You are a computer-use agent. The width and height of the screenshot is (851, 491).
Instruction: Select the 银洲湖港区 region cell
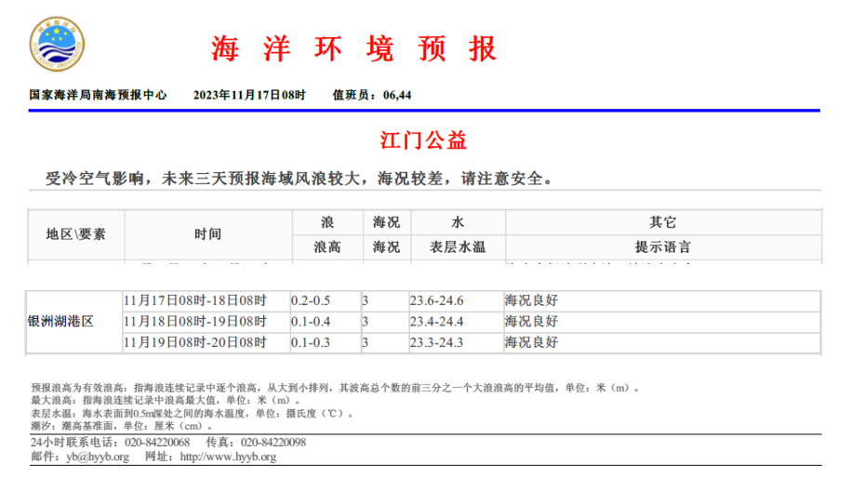(x=62, y=322)
